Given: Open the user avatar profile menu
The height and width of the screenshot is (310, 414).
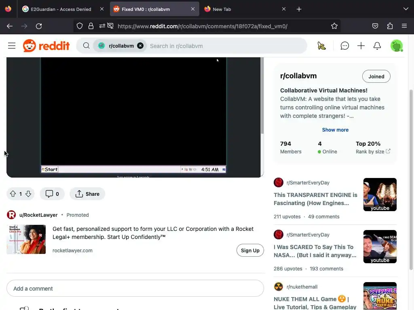Looking at the screenshot, I should [x=397, y=46].
